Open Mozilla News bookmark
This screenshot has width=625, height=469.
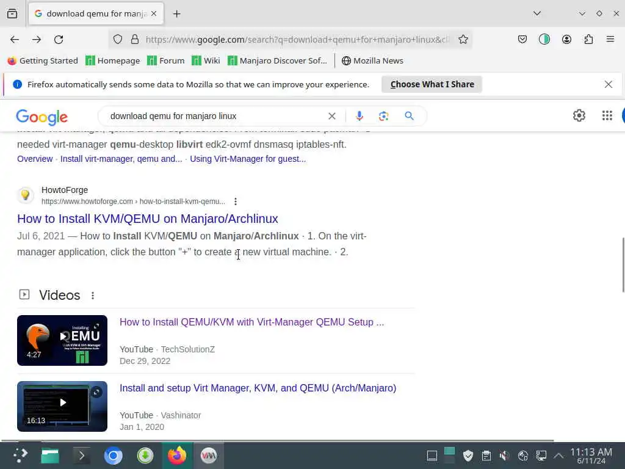pos(373,60)
